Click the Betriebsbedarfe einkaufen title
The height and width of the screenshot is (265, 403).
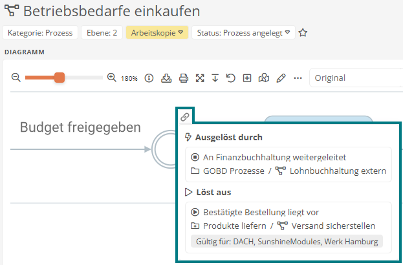tap(111, 11)
